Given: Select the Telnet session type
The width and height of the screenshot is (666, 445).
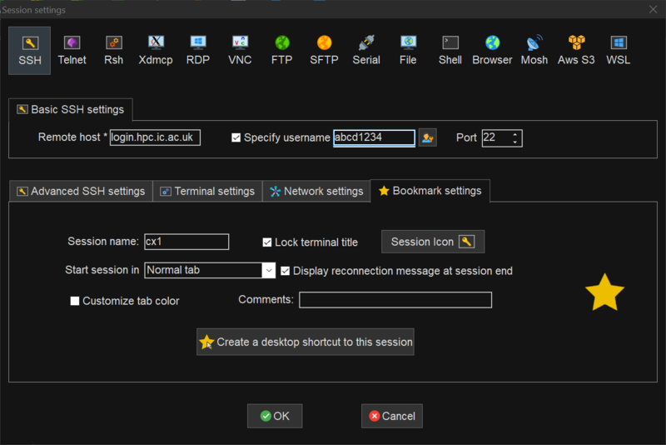Looking at the screenshot, I should click(x=72, y=51).
